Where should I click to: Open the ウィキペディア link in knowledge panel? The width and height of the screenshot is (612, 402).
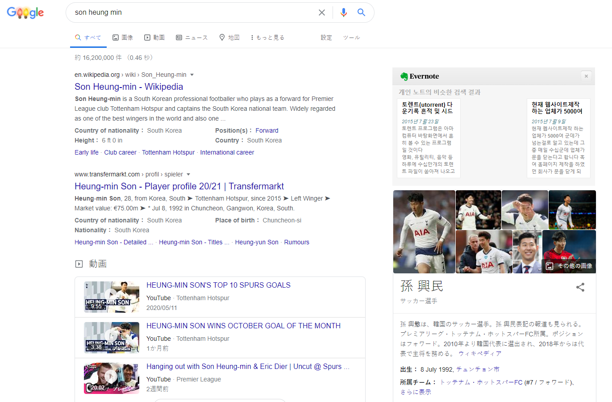pyautogui.click(x=480, y=353)
